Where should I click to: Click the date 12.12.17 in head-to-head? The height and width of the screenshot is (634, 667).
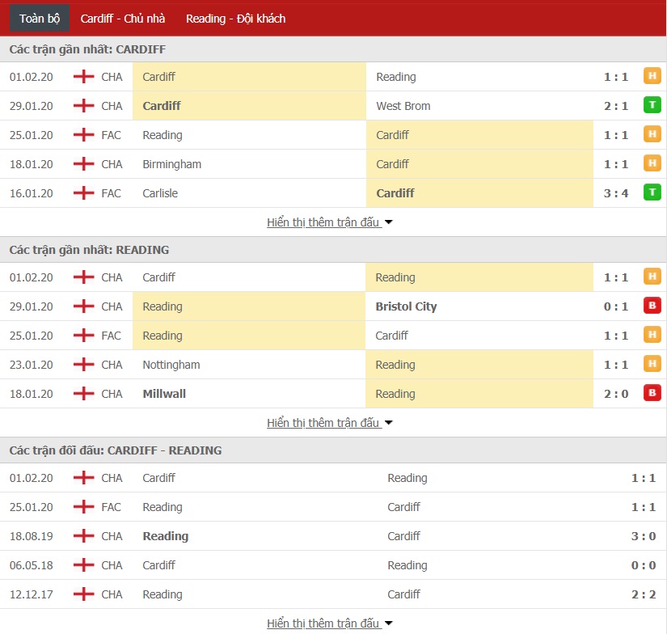click(31, 594)
